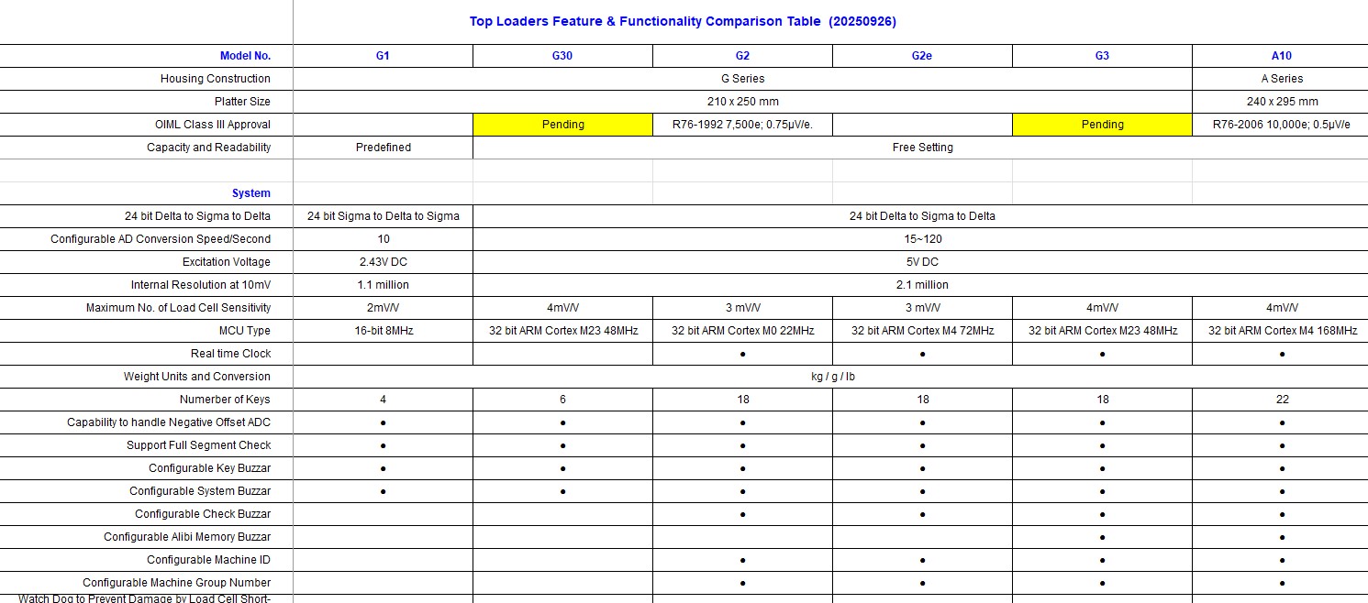Click the Top Loaders comparison table title

pyautogui.click(x=682, y=21)
